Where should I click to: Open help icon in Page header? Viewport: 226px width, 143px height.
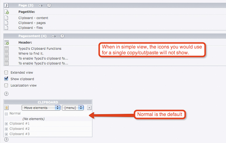click(x=49, y=6)
